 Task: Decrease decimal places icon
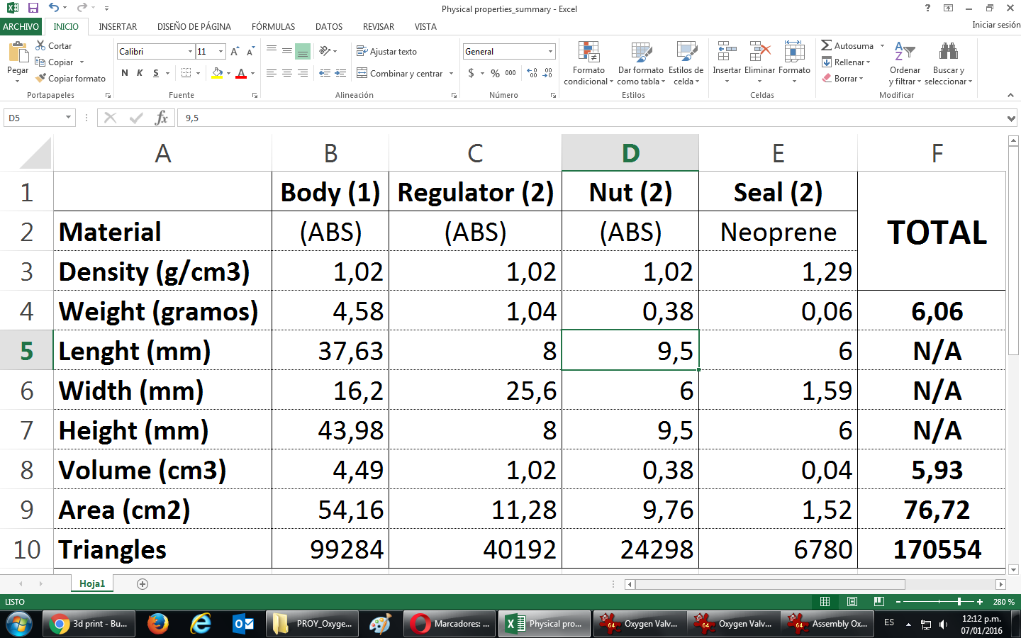[x=548, y=73]
